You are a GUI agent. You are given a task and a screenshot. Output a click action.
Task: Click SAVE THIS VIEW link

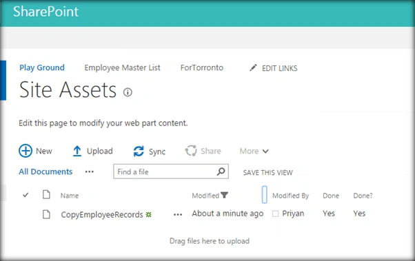point(268,173)
